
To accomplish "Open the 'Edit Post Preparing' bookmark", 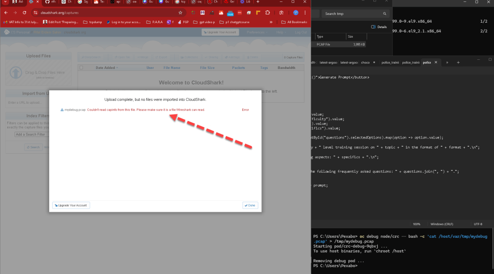I will 60,22.
